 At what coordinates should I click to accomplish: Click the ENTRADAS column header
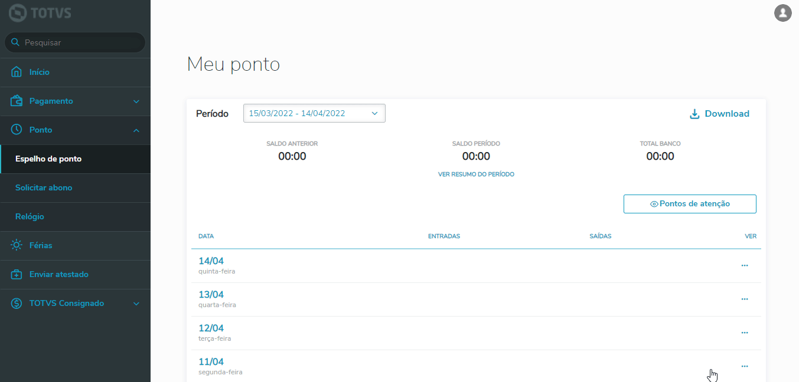click(x=444, y=236)
